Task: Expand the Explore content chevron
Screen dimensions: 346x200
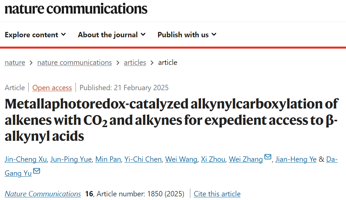Action: coord(63,34)
